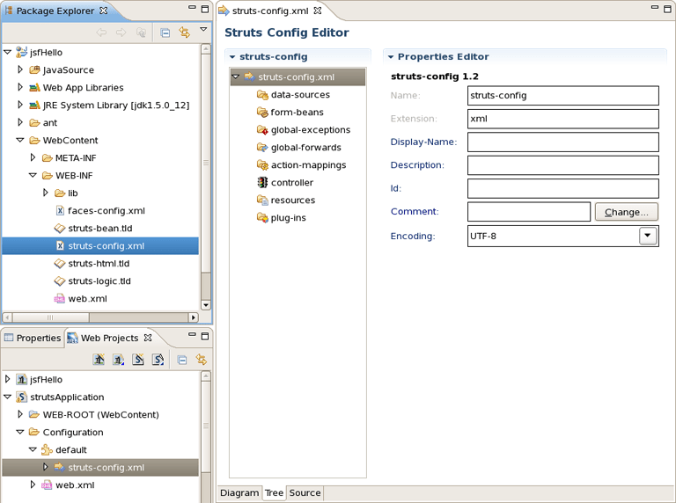This screenshot has width=676, height=503.
Task: Click second Struts import icon in Web Projects
Action: click(x=158, y=360)
